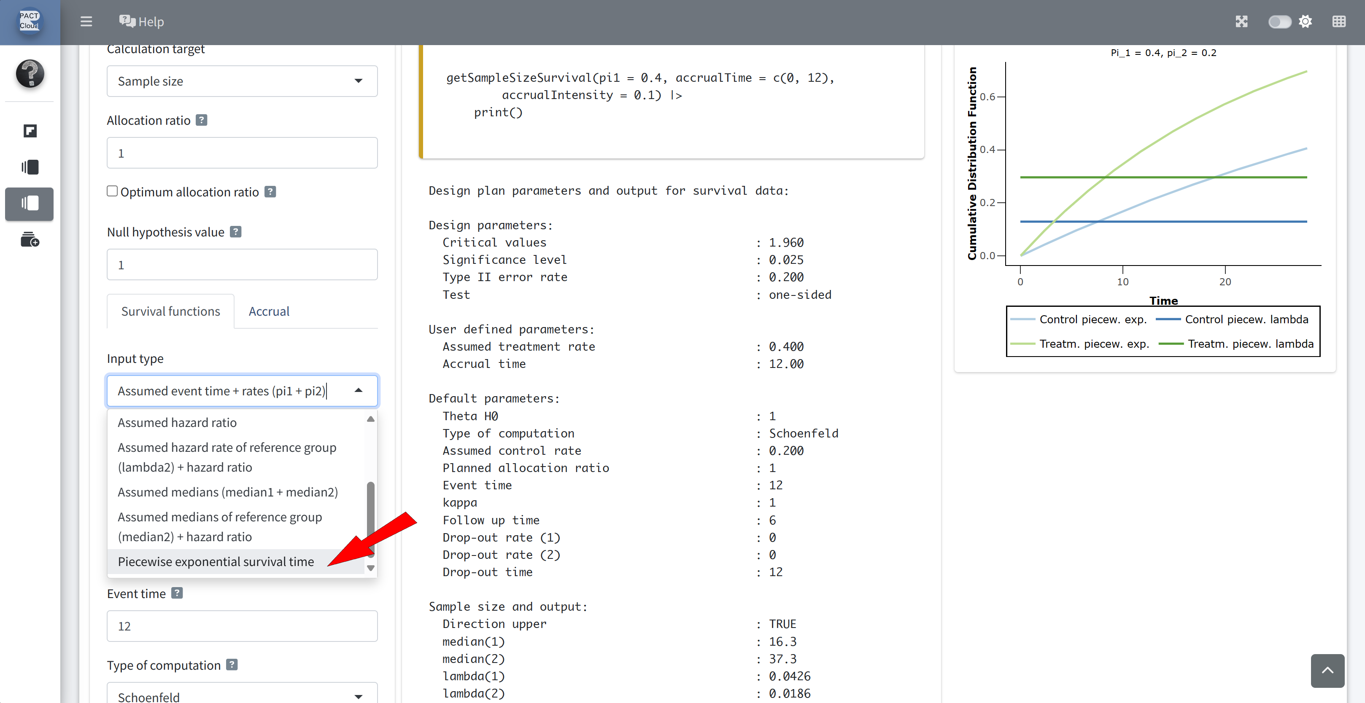The image size is (1365, 703).
Task: Click the Event time help icon
Action: coord(177,593)
